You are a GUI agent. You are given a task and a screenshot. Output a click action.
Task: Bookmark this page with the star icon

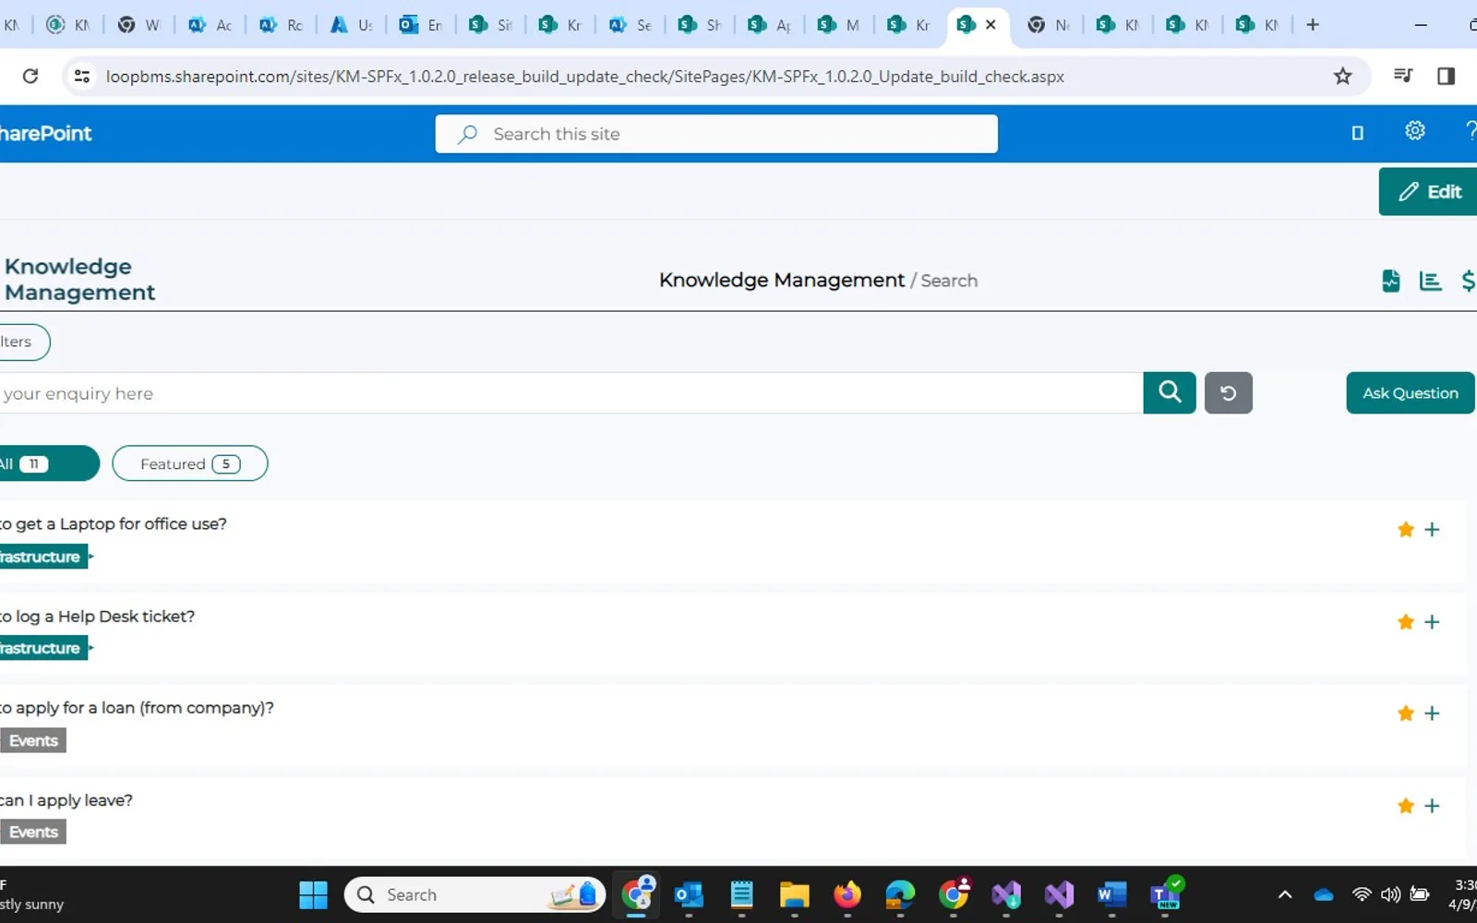point(1342,77)
